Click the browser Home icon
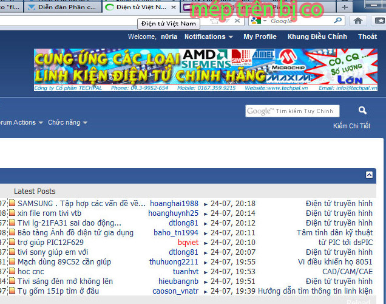The height and width of the screenshot is (304, 386). pos(358,21)
